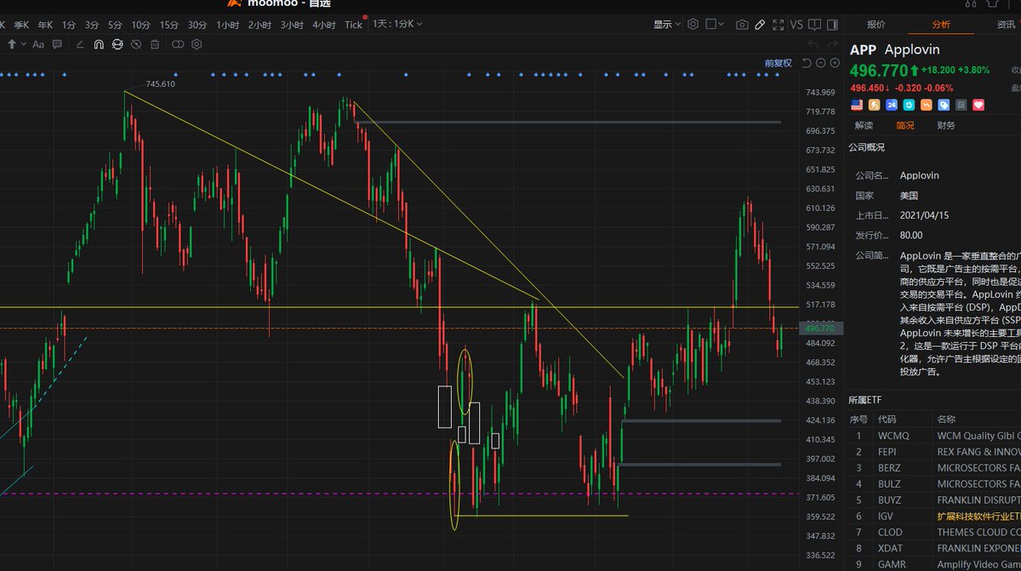Switch chart to 1小时 interval
The image size is (1021, 571).
(x=228, y=25)
